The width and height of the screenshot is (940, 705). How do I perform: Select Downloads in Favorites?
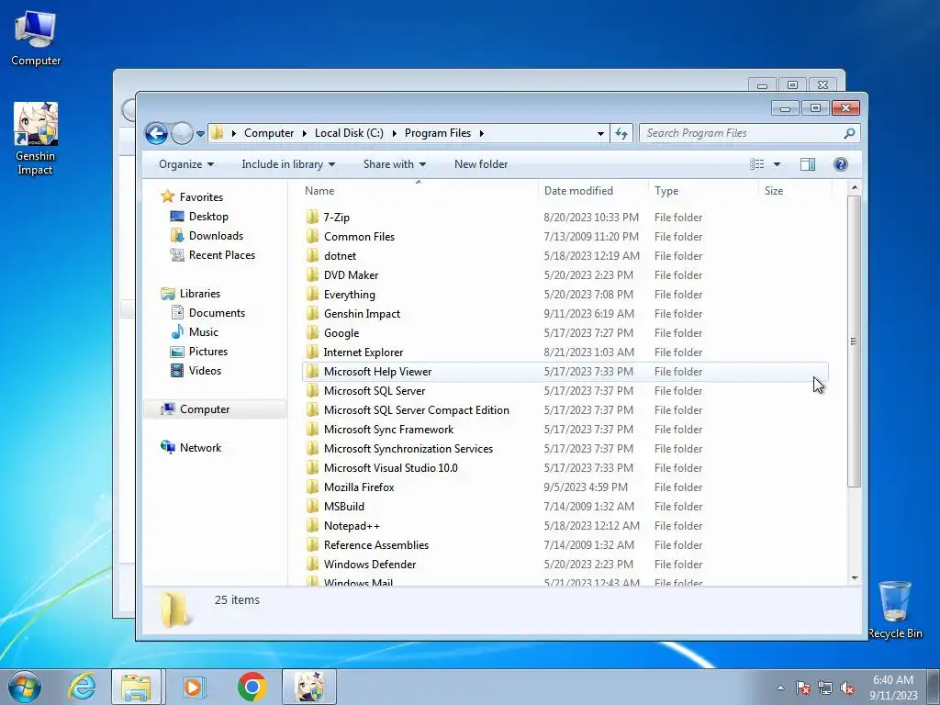point(207,236)
